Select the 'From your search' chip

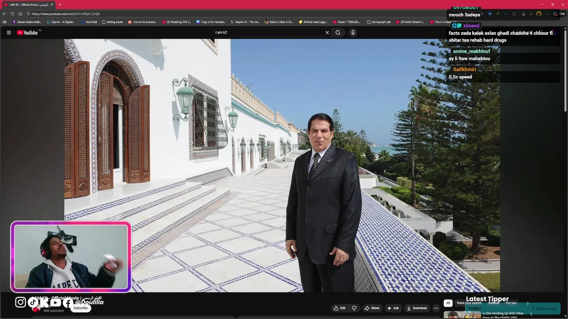point(469,303)
